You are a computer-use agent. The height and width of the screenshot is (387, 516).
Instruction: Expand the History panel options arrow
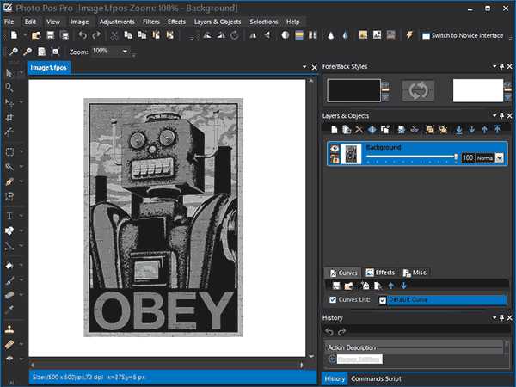[x=494, y=317]
